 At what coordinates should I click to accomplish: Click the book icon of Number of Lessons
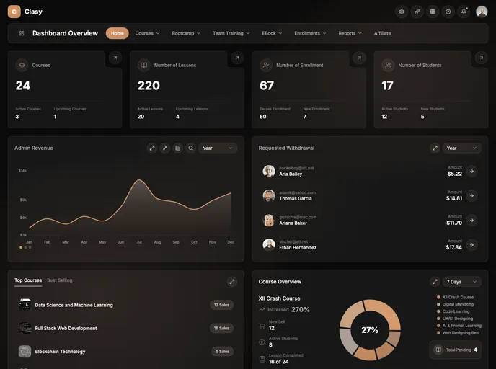point(144,65)
